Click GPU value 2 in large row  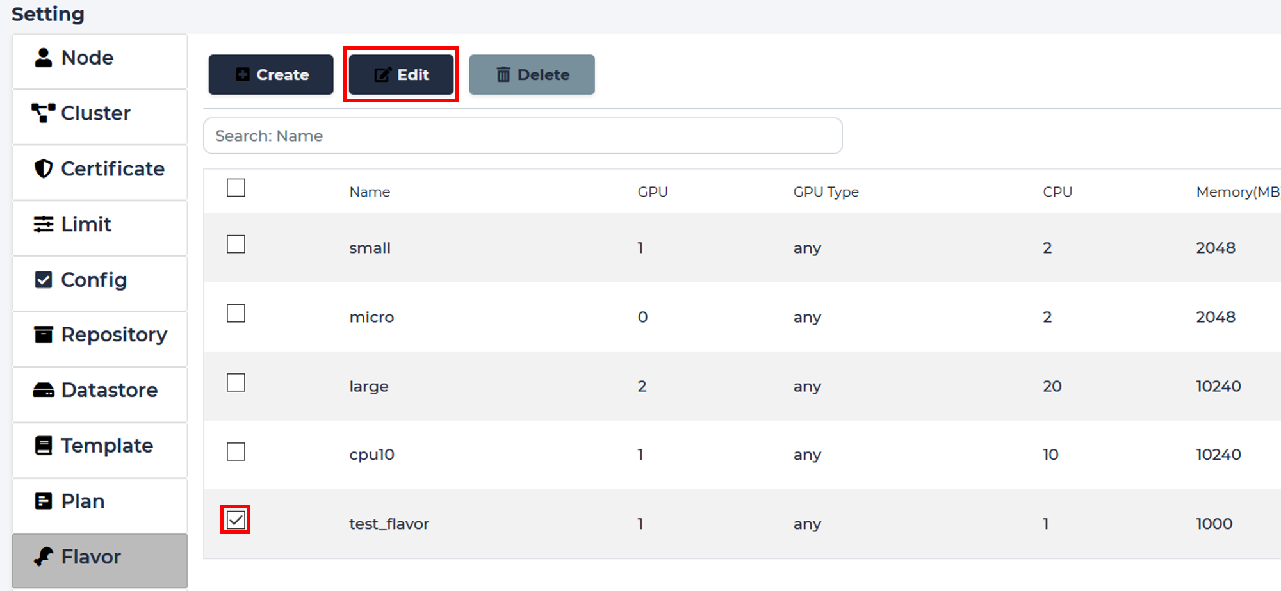point(642,386)
